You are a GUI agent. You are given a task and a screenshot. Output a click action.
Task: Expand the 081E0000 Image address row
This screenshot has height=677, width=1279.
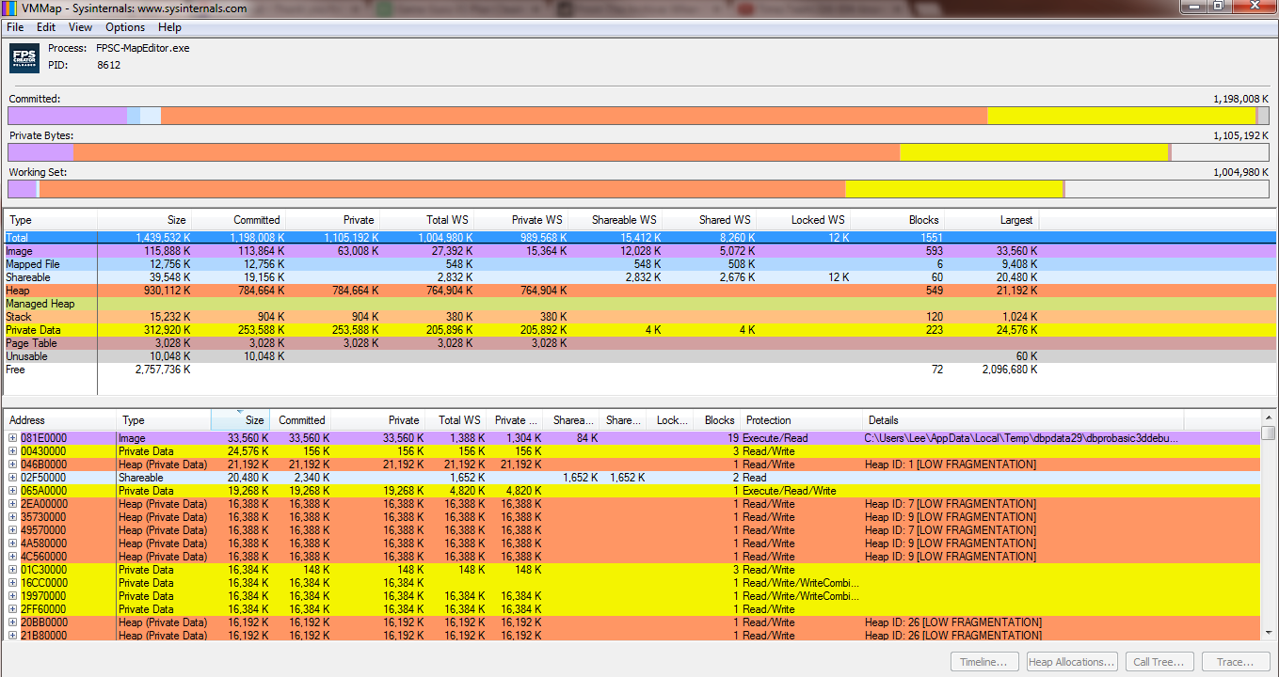(13, 438)
